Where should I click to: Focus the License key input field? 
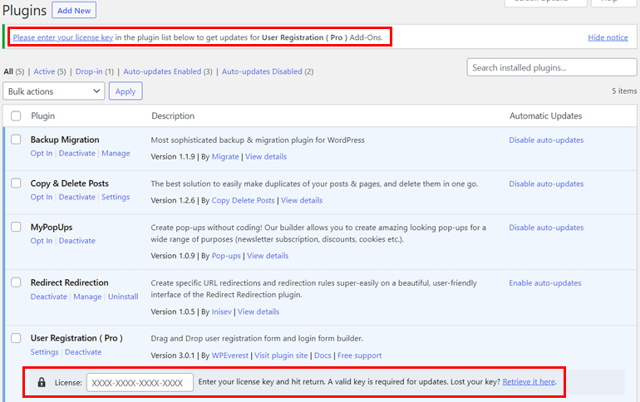point(140,382)
